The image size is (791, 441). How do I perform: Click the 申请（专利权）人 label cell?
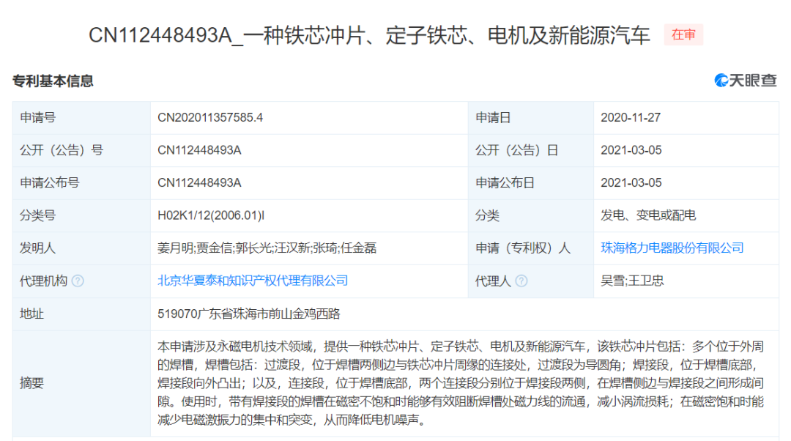[531, 248]
